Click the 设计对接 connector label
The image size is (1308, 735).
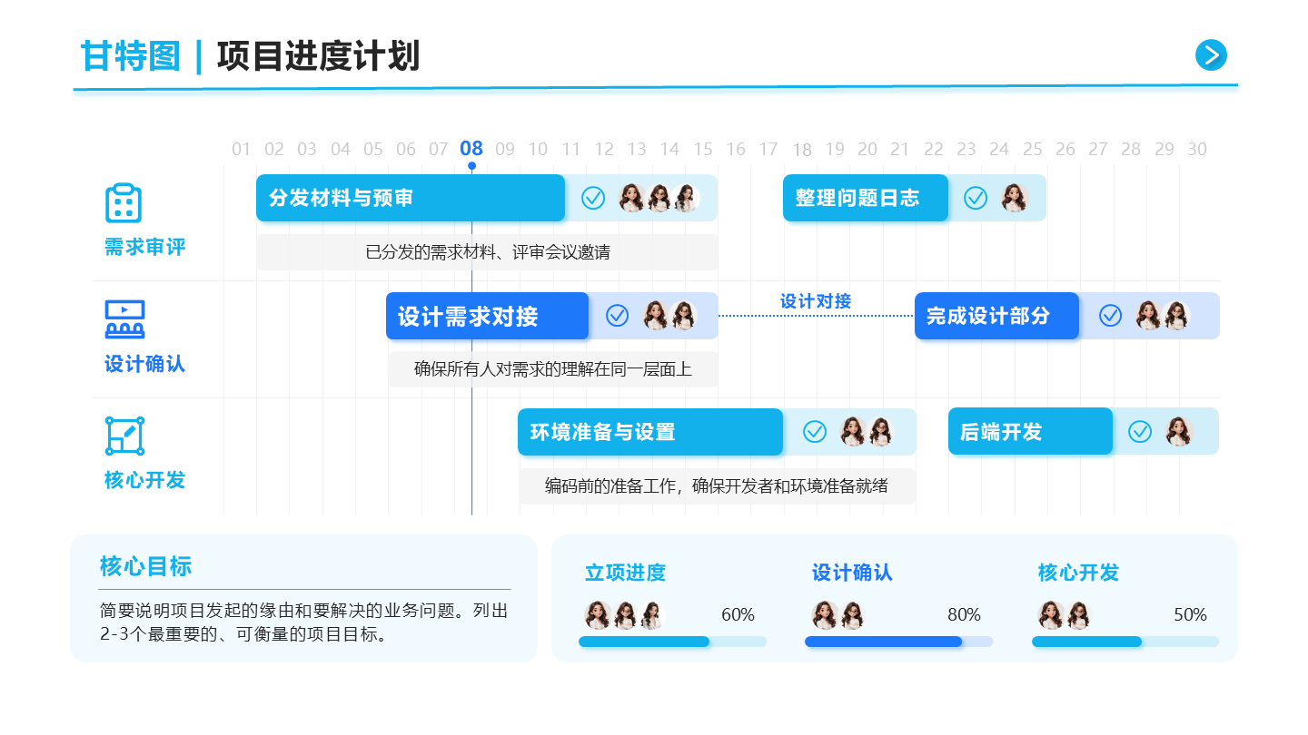pyautogui.click(x=816, y=301)
